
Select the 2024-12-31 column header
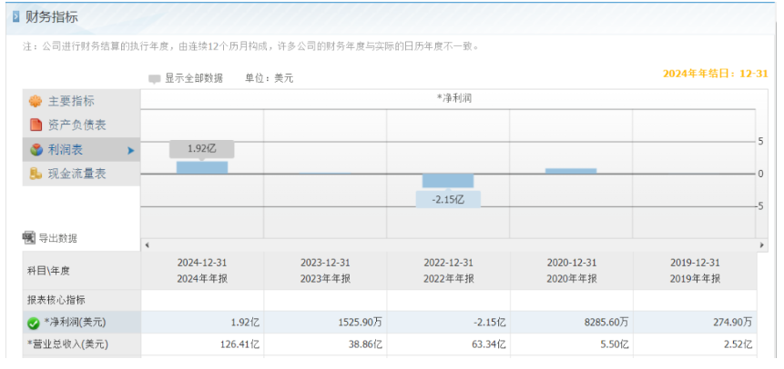(202, 271)
